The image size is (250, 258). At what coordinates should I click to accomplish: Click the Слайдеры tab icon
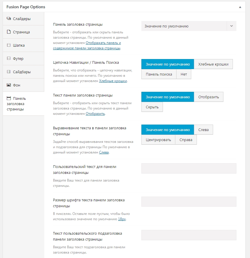(9, 19)
